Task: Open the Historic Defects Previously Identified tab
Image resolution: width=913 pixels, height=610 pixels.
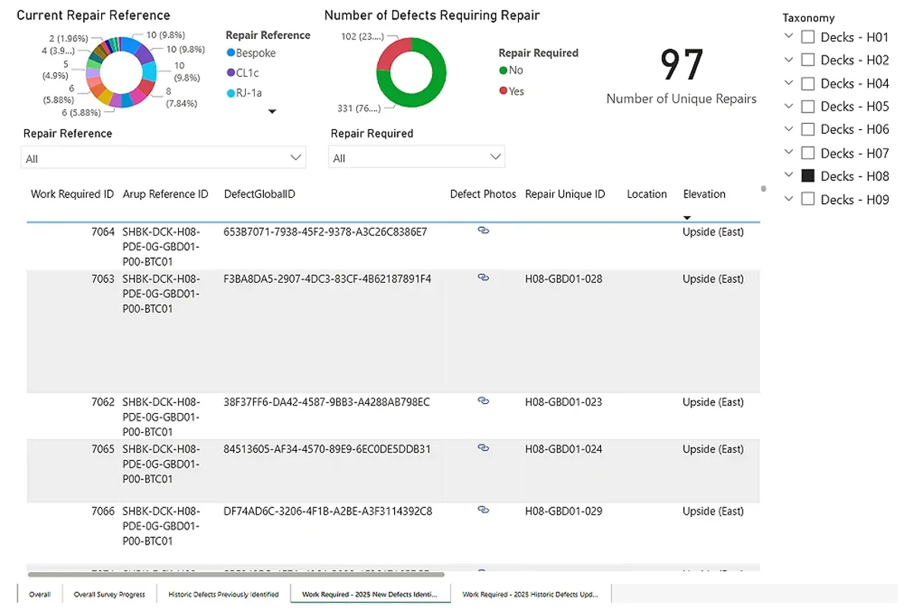Action: (224, 594)
